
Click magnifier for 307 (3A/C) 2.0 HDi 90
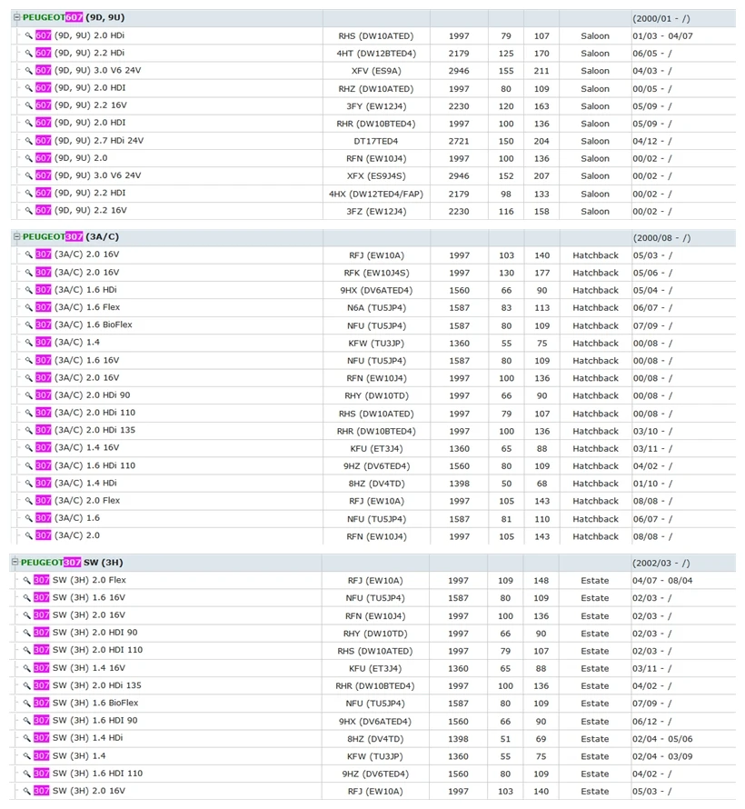(28, 395)
